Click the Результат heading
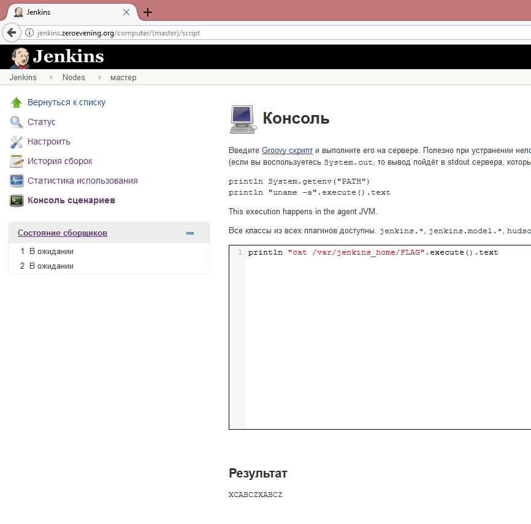 coord(258,473)
